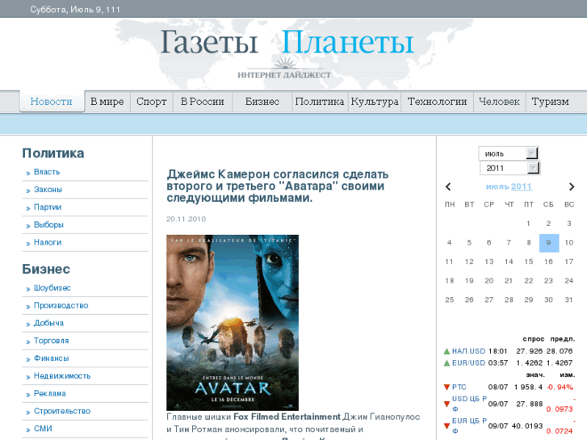Screen dimensions: 587x440
Task: Open the Новости tab
Action: pos(52,102)
